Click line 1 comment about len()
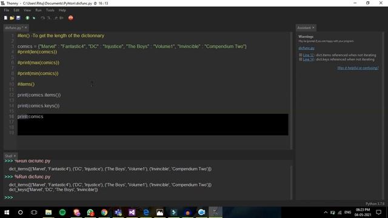The image size is (388, 218). tap(61, 36)
